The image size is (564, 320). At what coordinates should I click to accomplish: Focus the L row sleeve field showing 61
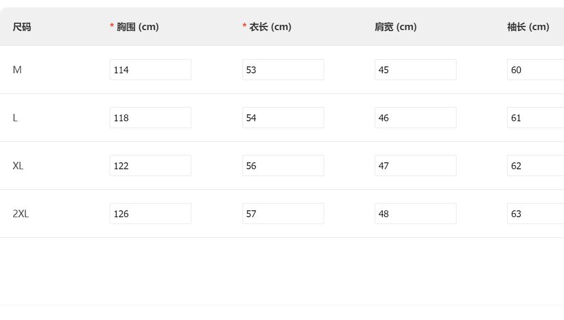[536, 118]
